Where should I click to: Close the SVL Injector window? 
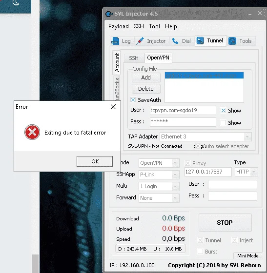[x=260, y=13]
